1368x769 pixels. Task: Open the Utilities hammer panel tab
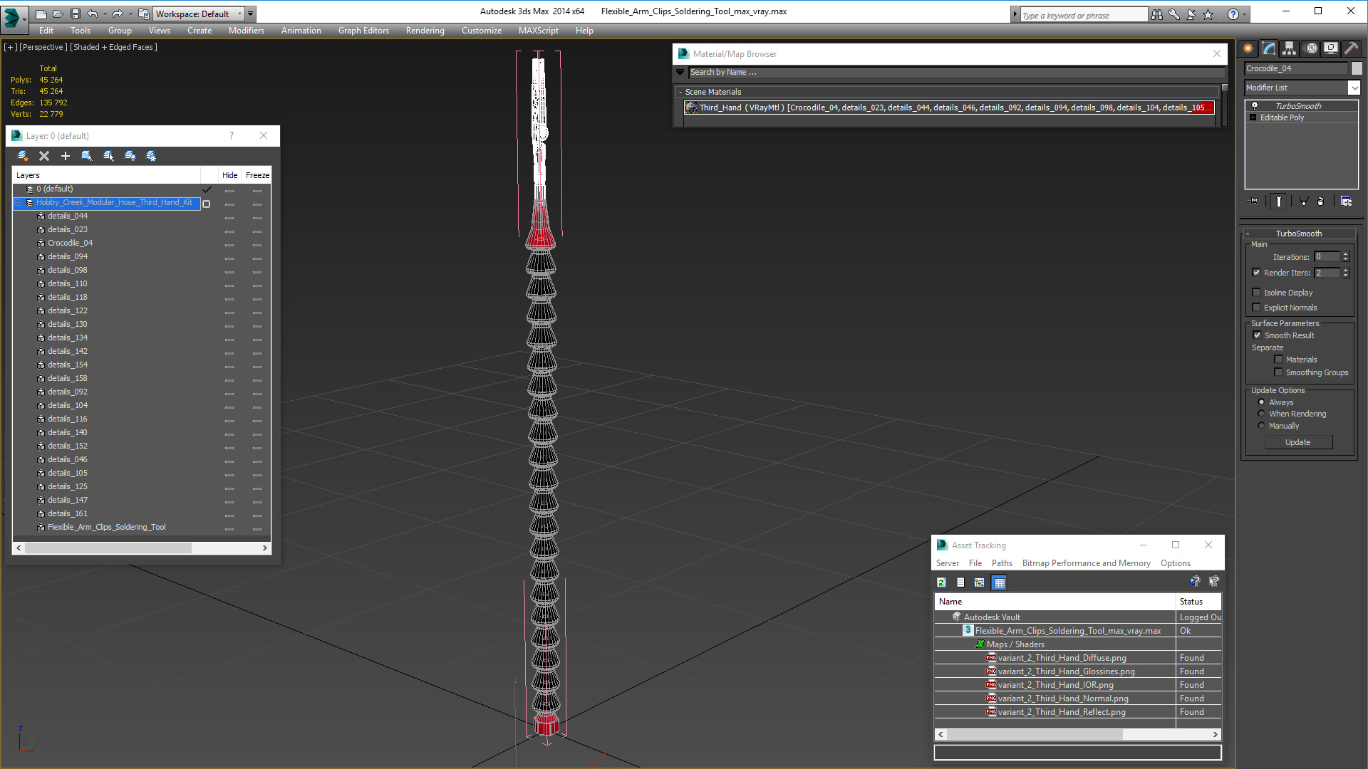[x=1352, y=48]
